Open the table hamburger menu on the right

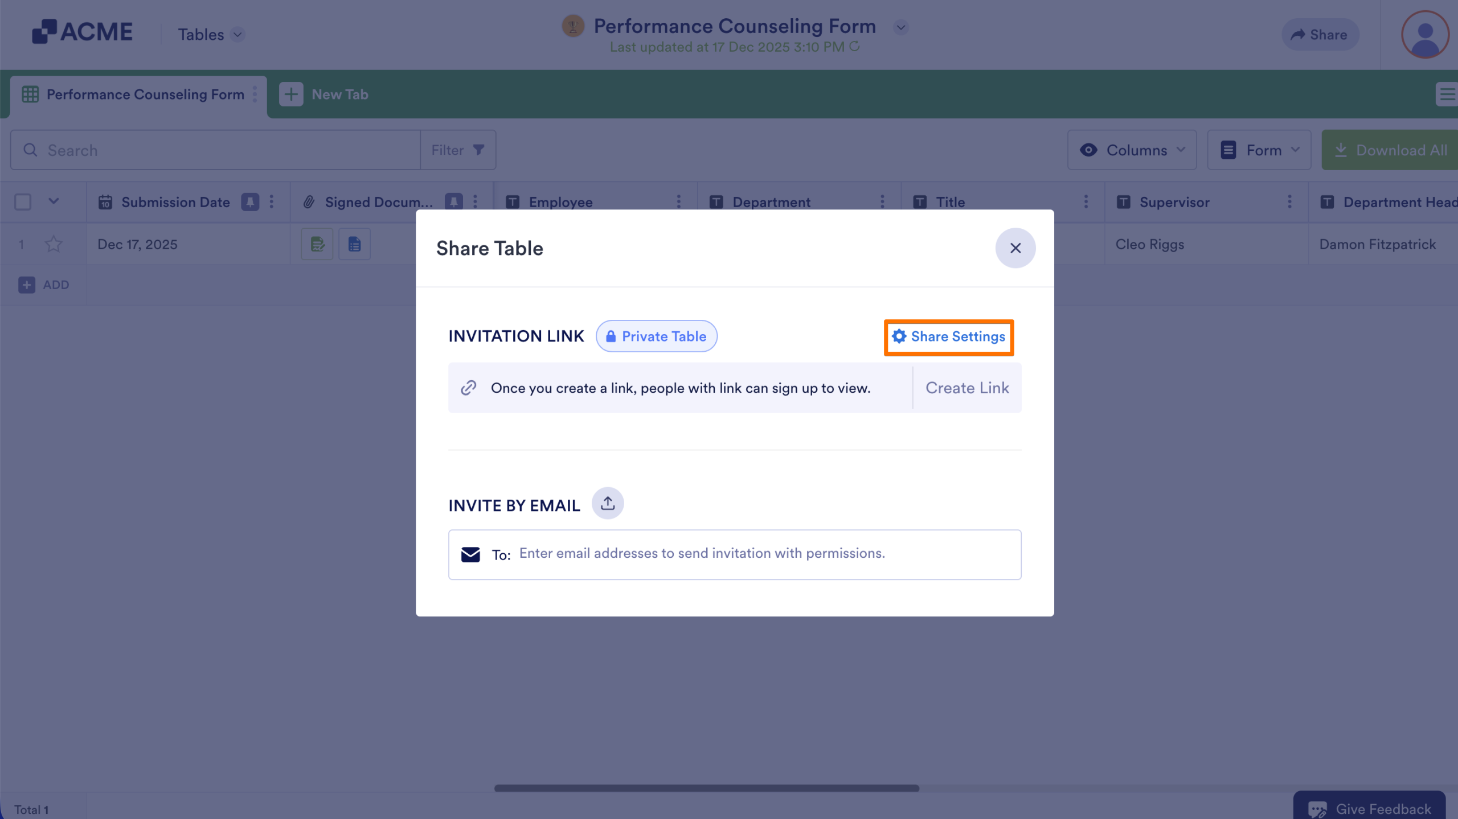point(1445,94)
